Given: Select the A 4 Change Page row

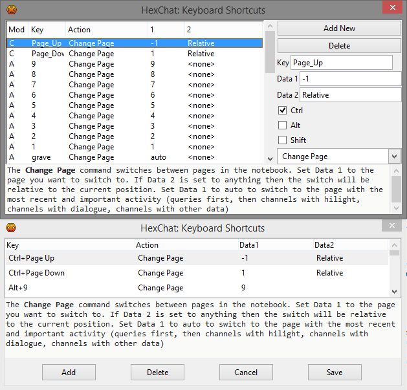Looking at the screenshot, I should point(135,116).
